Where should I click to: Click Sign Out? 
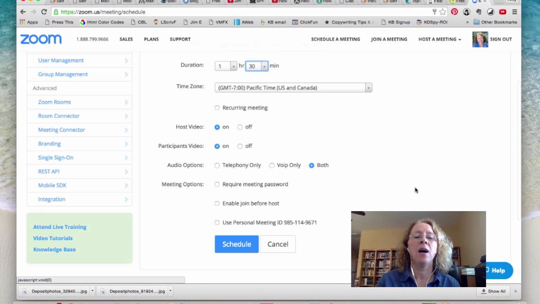click(501, 39)
